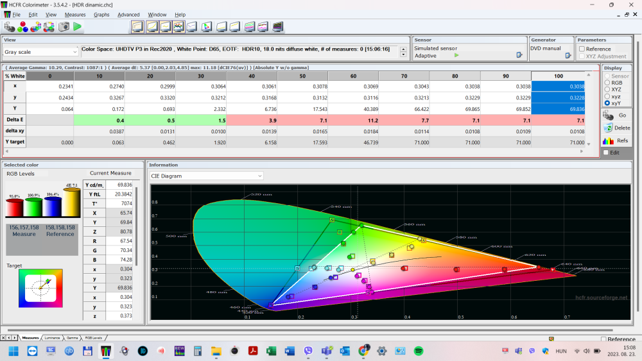Click the measure gray scale toolbar icon
Screen dimensions: 642x361
(x=9, y=27)
